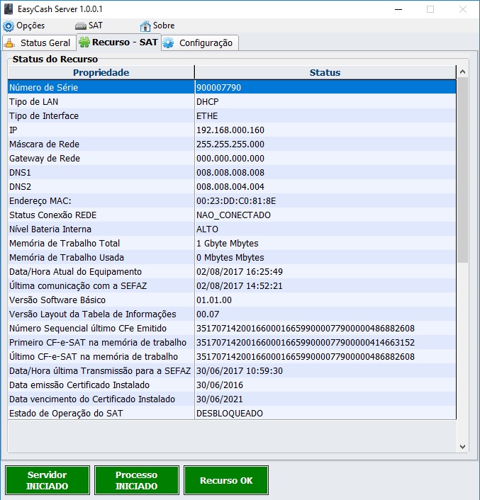Click the Status Geral tab warning icon
This screenshot has width=480, height=500.
coord(10,42)
